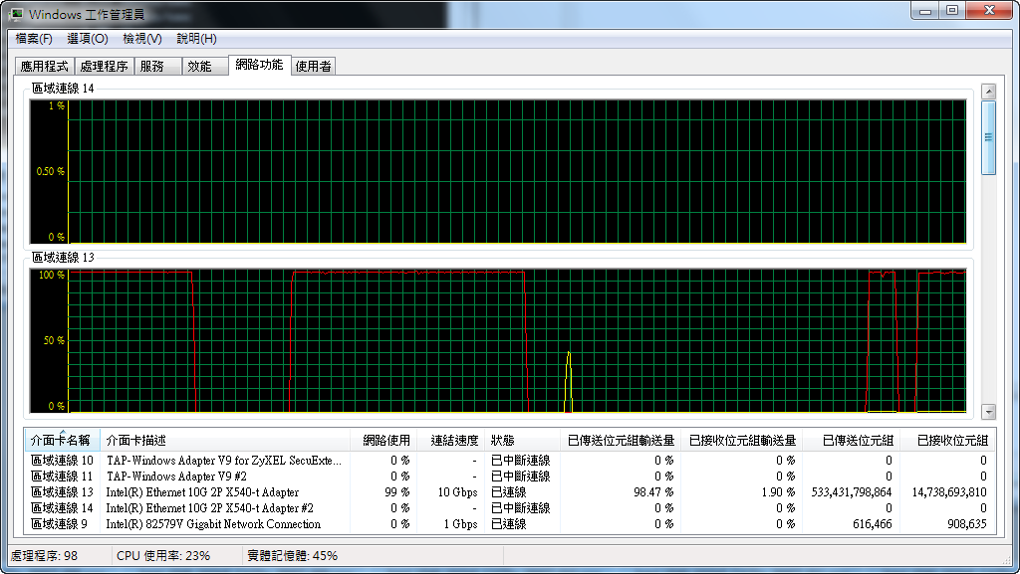Sort by 狀態 column header

click(x=522, y=441)
